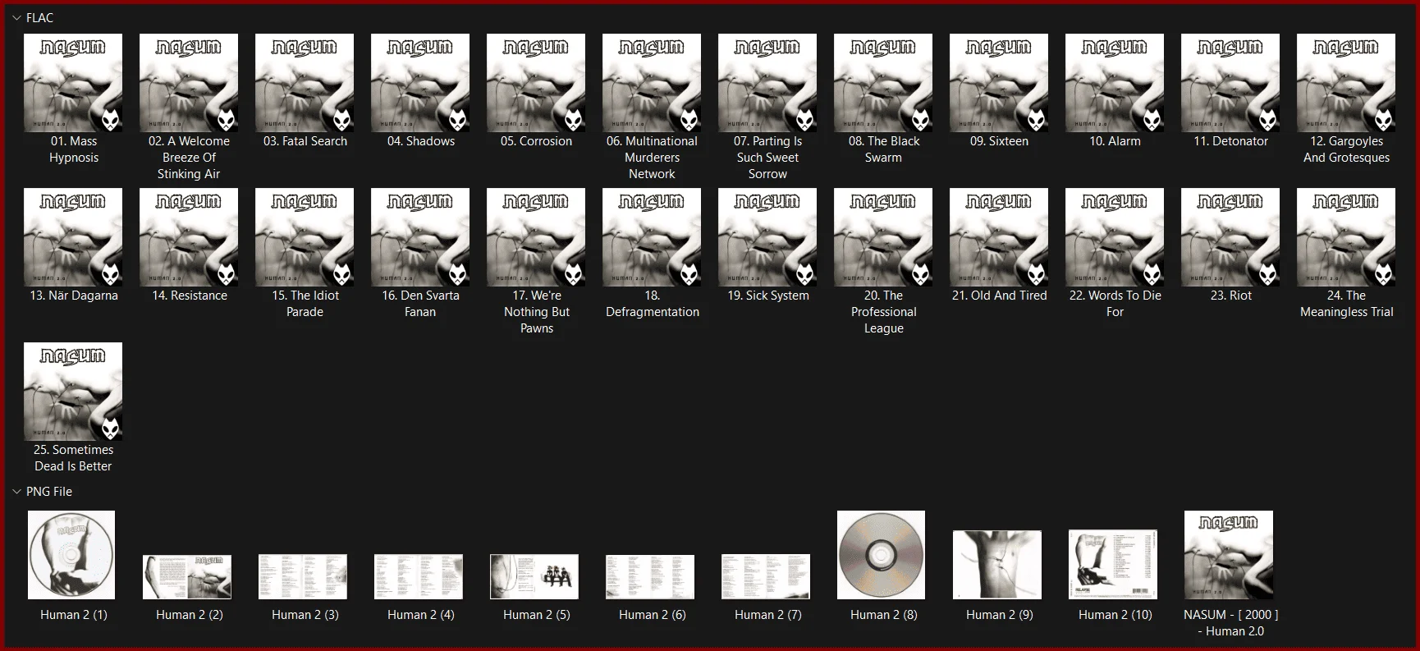Select the 10. Alarm file icon

(x=1115, y=83)
